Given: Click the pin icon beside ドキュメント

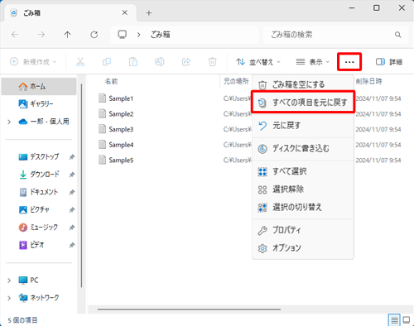Looking at the screenshot, I should click(72, 192).
